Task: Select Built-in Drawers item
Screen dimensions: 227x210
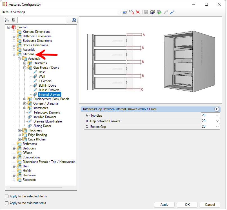Action: coord(49,90)
